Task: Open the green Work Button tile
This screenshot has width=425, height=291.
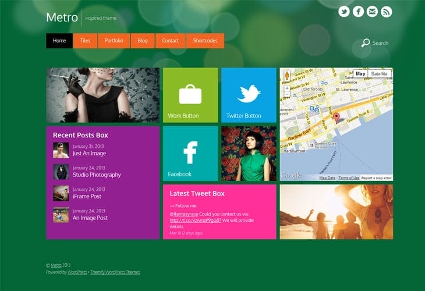Action: 190,95
